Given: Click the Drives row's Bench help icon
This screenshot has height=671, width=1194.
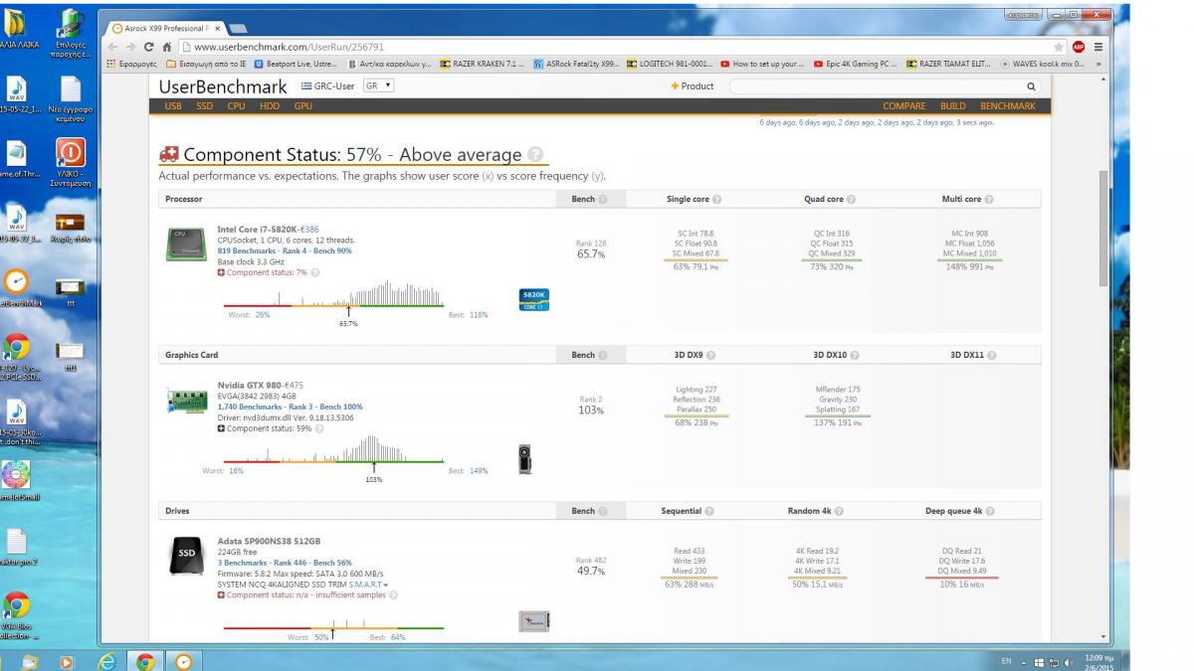Looking at the screenshot, I should point(604,511).
